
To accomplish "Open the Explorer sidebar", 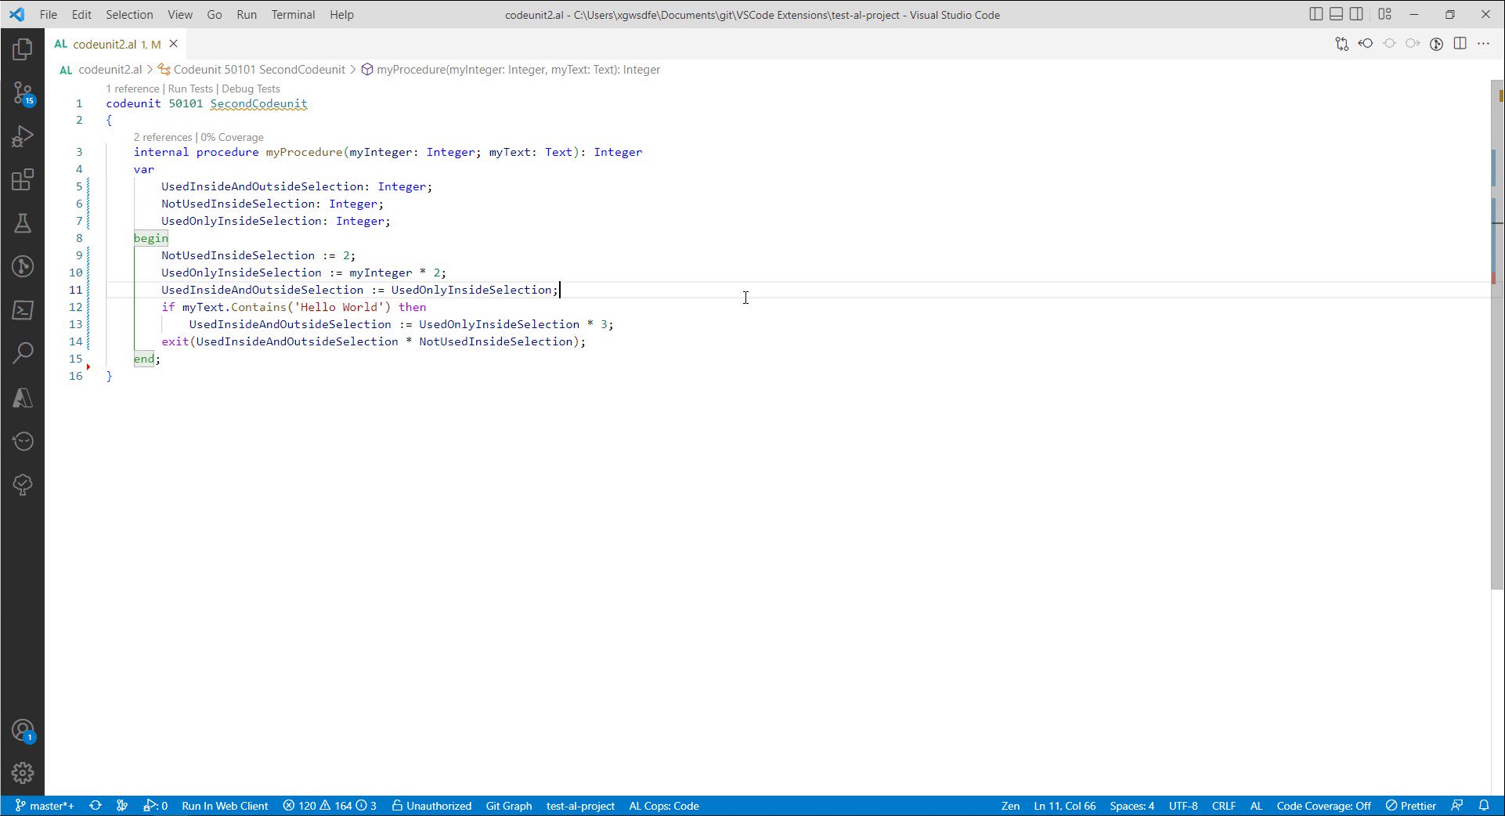I will [x=22, y=49].
